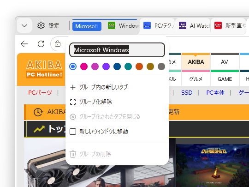Reload the page with refresh icon
The height and width of the screenshot is (187, 249).
[x=41, y=44]
